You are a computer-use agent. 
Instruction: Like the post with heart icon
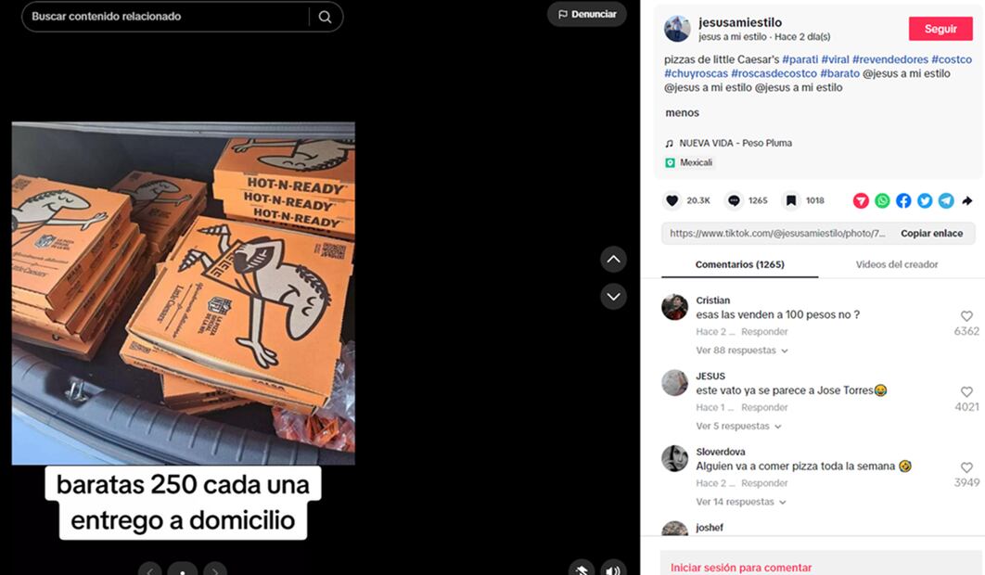coord(672,200)
